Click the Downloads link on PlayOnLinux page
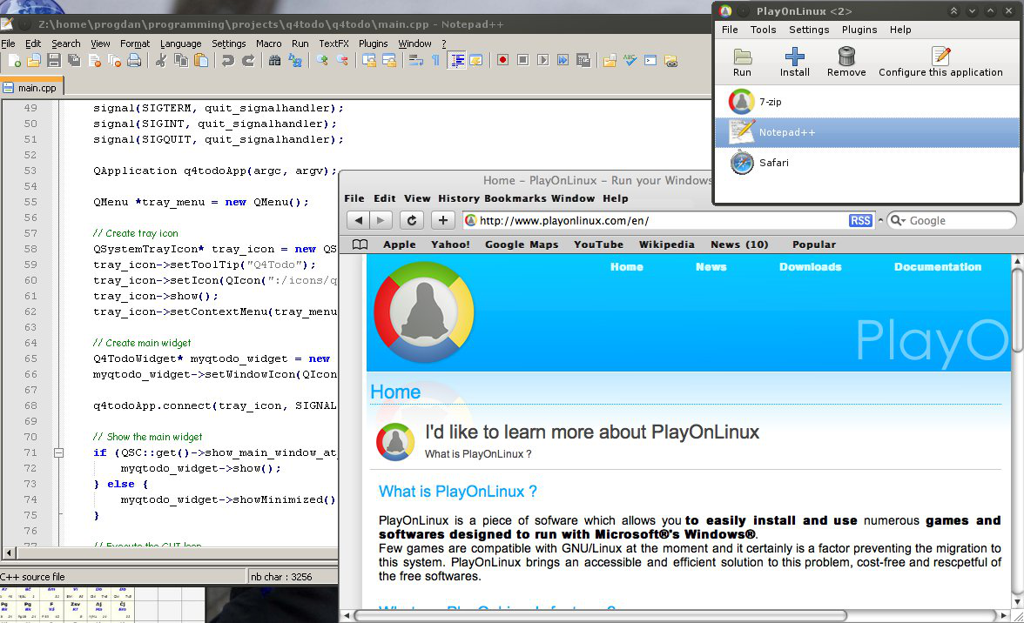The width and height of the screenshot is (1024, 623). [x=810, y=267]
